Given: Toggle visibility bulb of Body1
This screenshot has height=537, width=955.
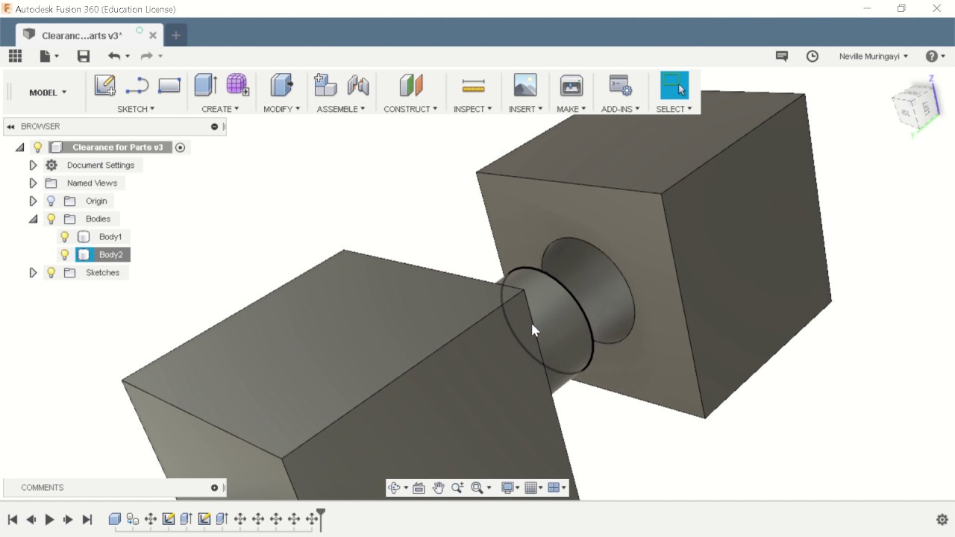Looking at the screenshot, I should [65, 236].
